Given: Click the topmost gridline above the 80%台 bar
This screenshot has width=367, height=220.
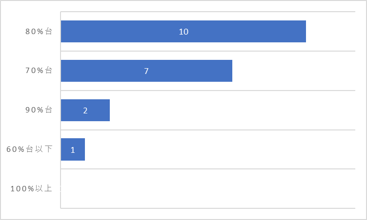Looking at the screenshot, I should point(208,12).
